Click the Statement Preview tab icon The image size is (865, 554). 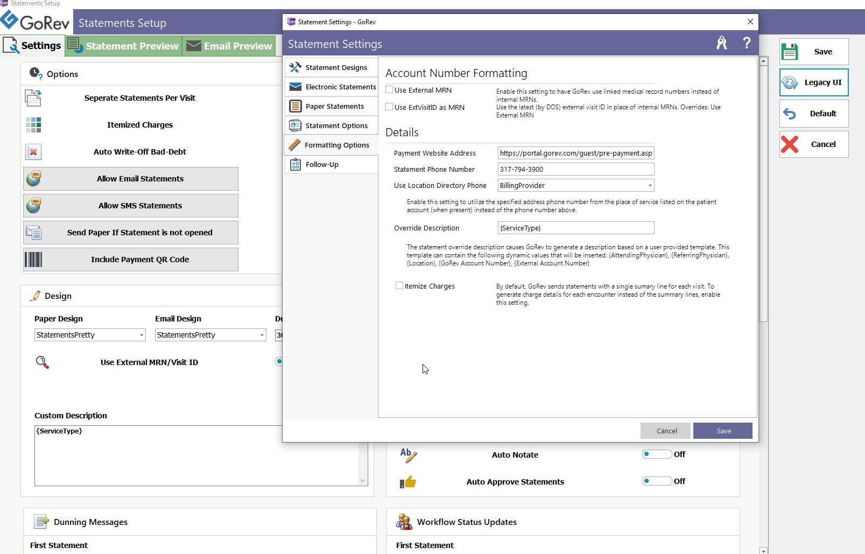click(x=75, y=45)
